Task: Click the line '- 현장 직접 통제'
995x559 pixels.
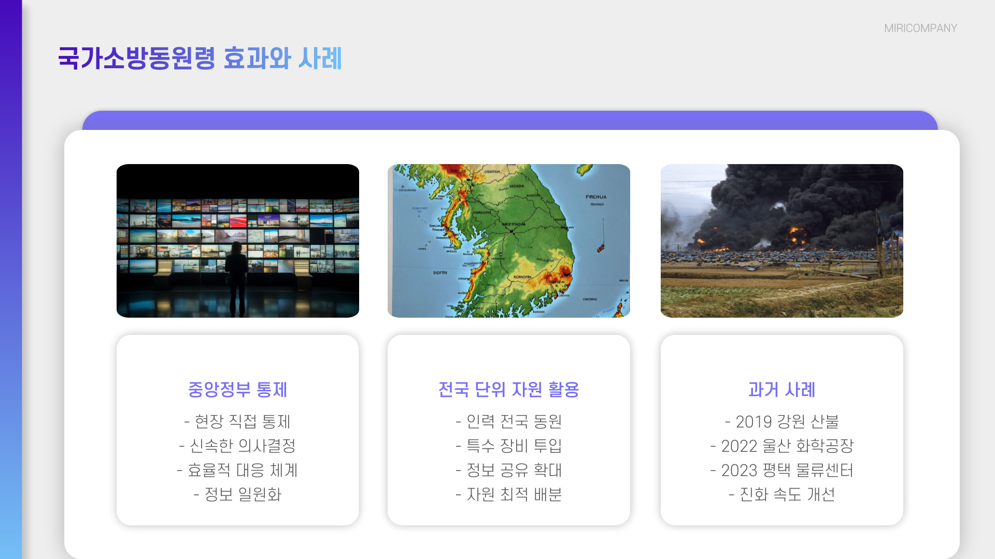Action: (x=237, y=421)
